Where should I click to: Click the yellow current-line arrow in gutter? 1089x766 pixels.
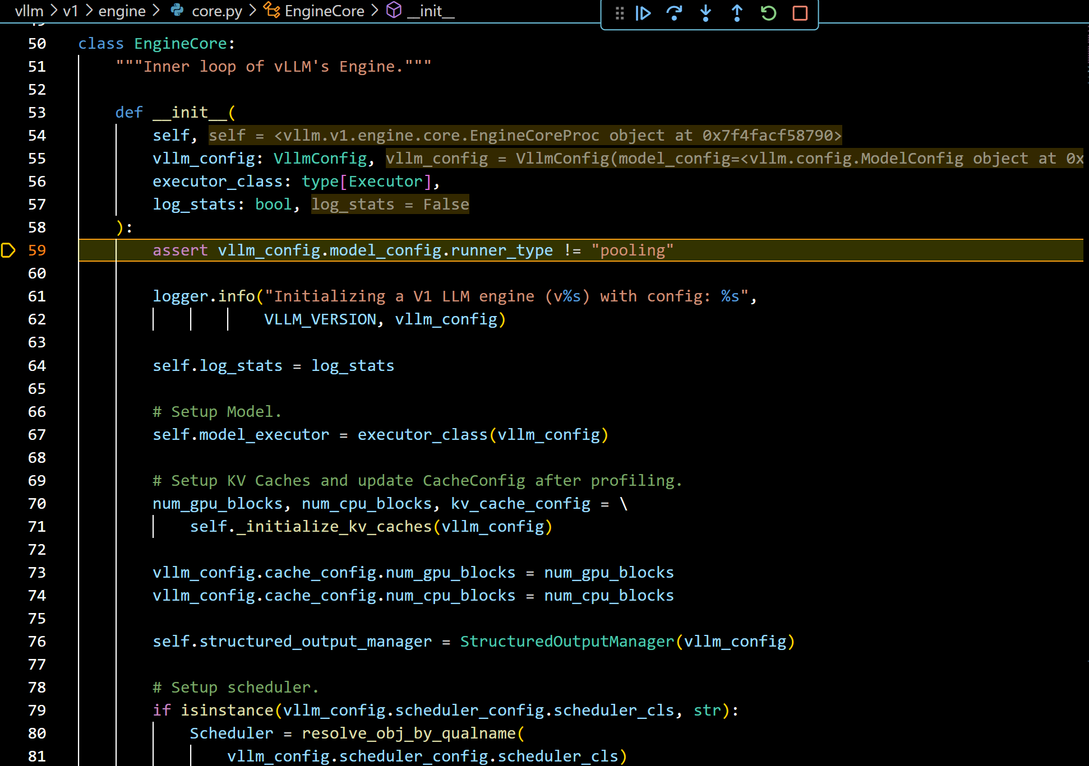point(8,250)
